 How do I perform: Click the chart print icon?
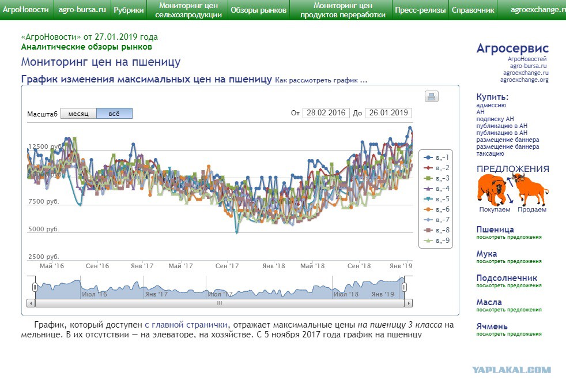coord(431,96)
